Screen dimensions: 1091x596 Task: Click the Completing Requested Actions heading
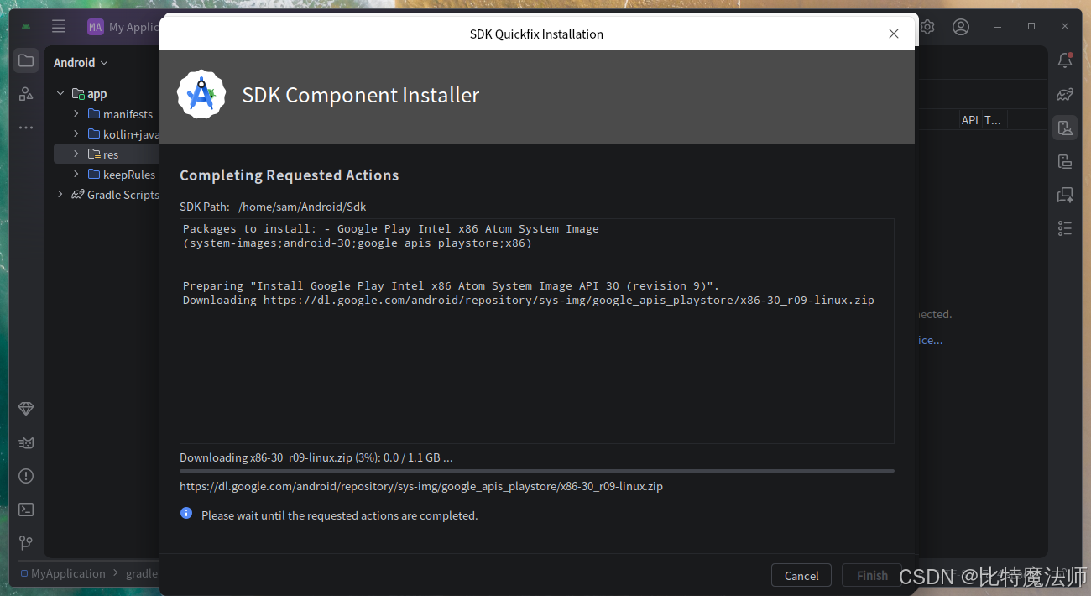[x=290, y=175]
